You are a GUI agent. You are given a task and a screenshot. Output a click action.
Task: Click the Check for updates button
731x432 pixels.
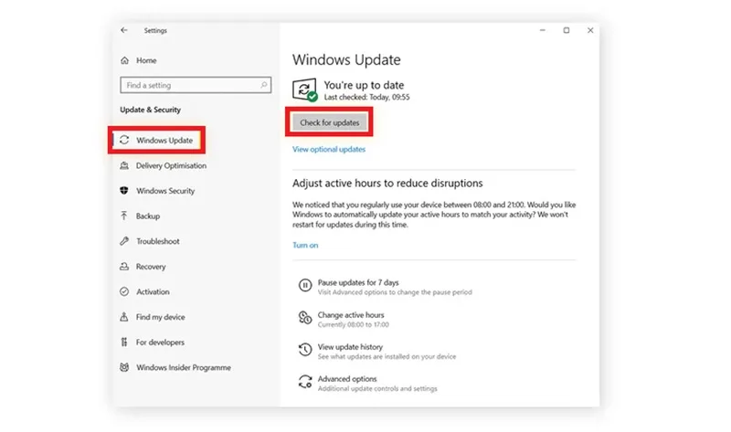coord(330,122)
